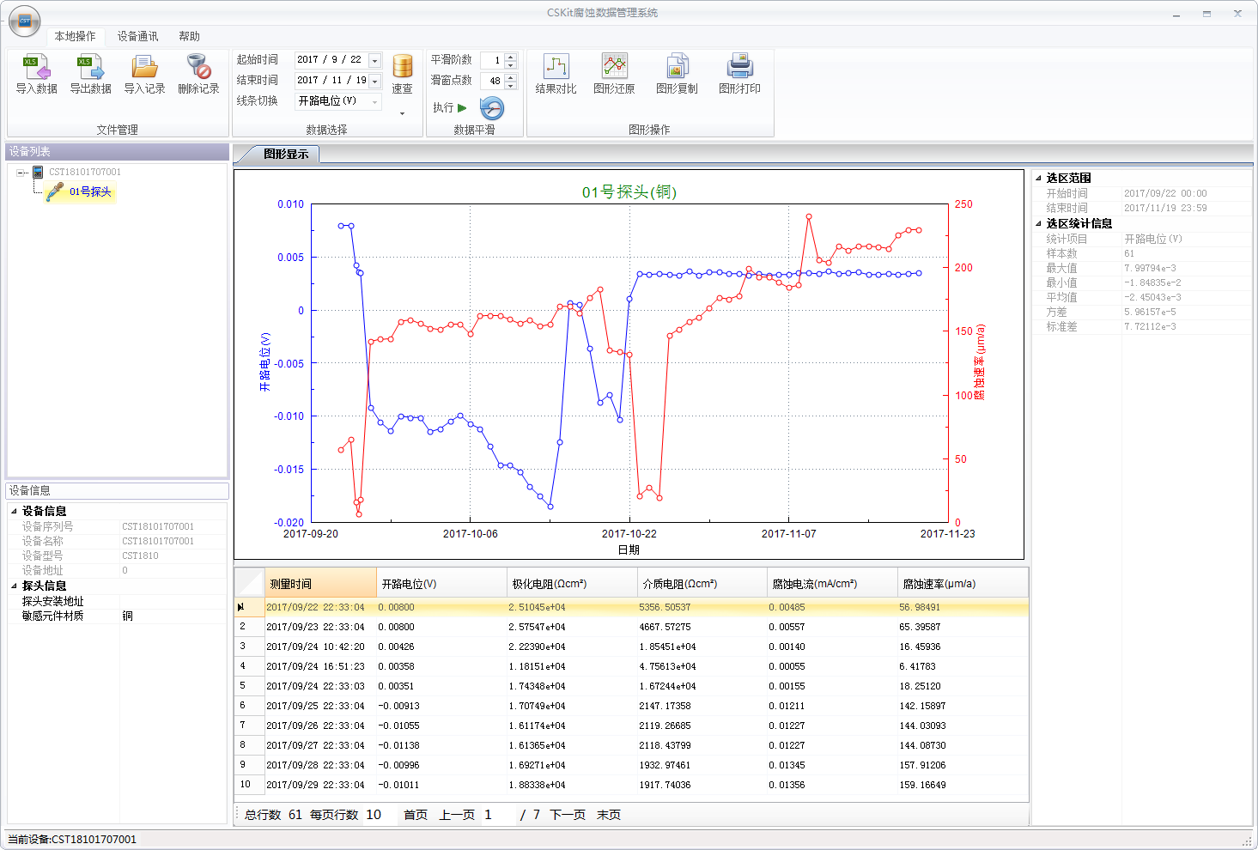Image resolution: width=1258 pixels, height=850 pixels.
Task: Open the 设备通讯 ribbon tab
Action: tap(137, 36)
